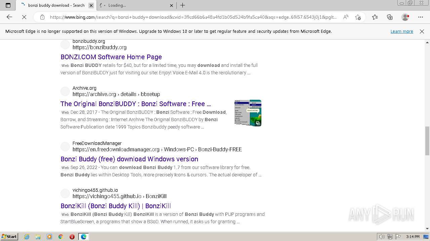Click the en.freedownloadmanager.org URL text
The height and width of the screenshot is (241, 430).
(157, 149)
